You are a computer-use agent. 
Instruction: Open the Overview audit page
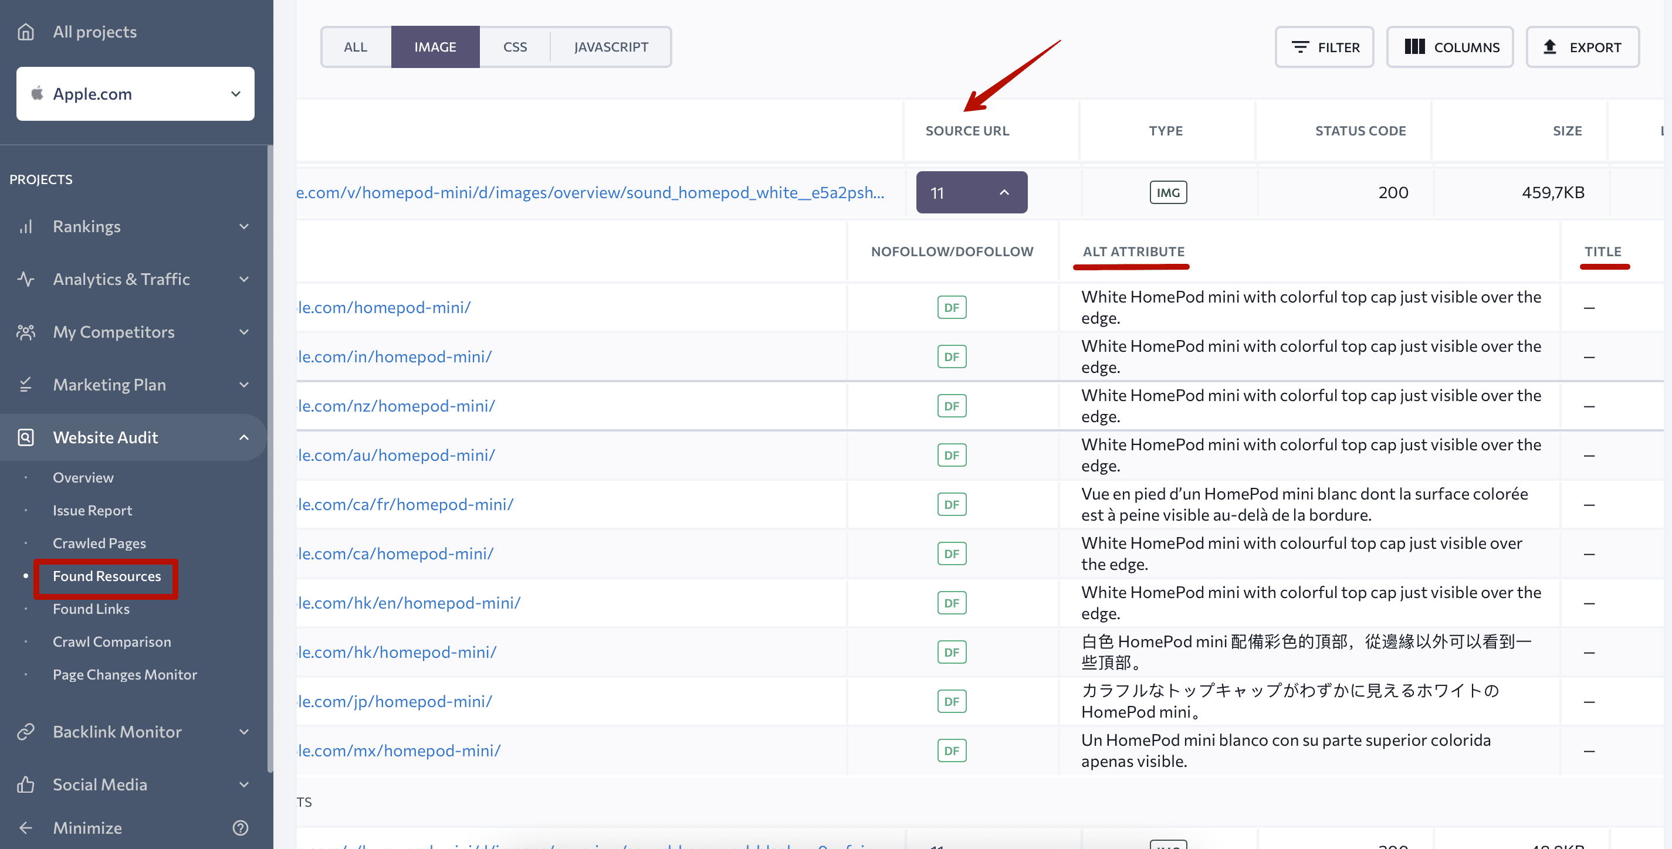pyautogui.click(x=83, y=477)
